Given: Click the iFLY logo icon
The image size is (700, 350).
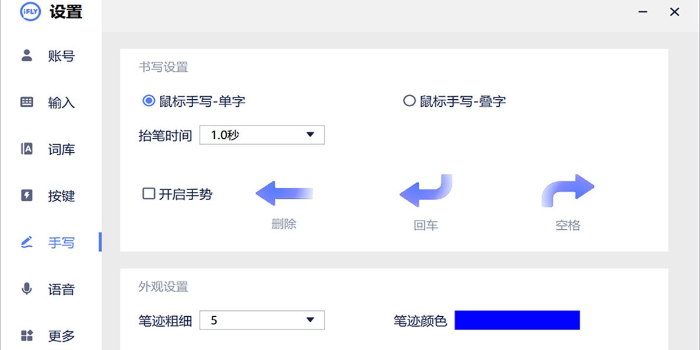Looking at the screenshot, I should pyautogui.click(x=30, y=12).
